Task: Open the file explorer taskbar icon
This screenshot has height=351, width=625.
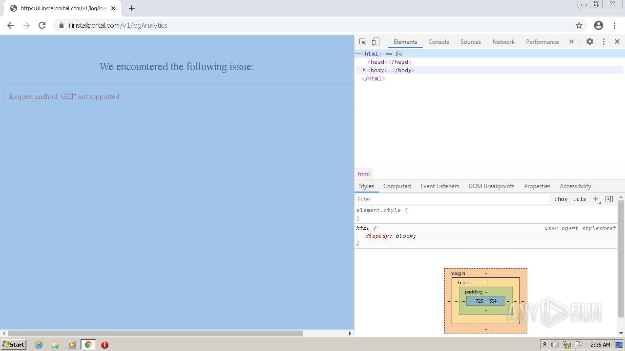Action: click(55, 345)
